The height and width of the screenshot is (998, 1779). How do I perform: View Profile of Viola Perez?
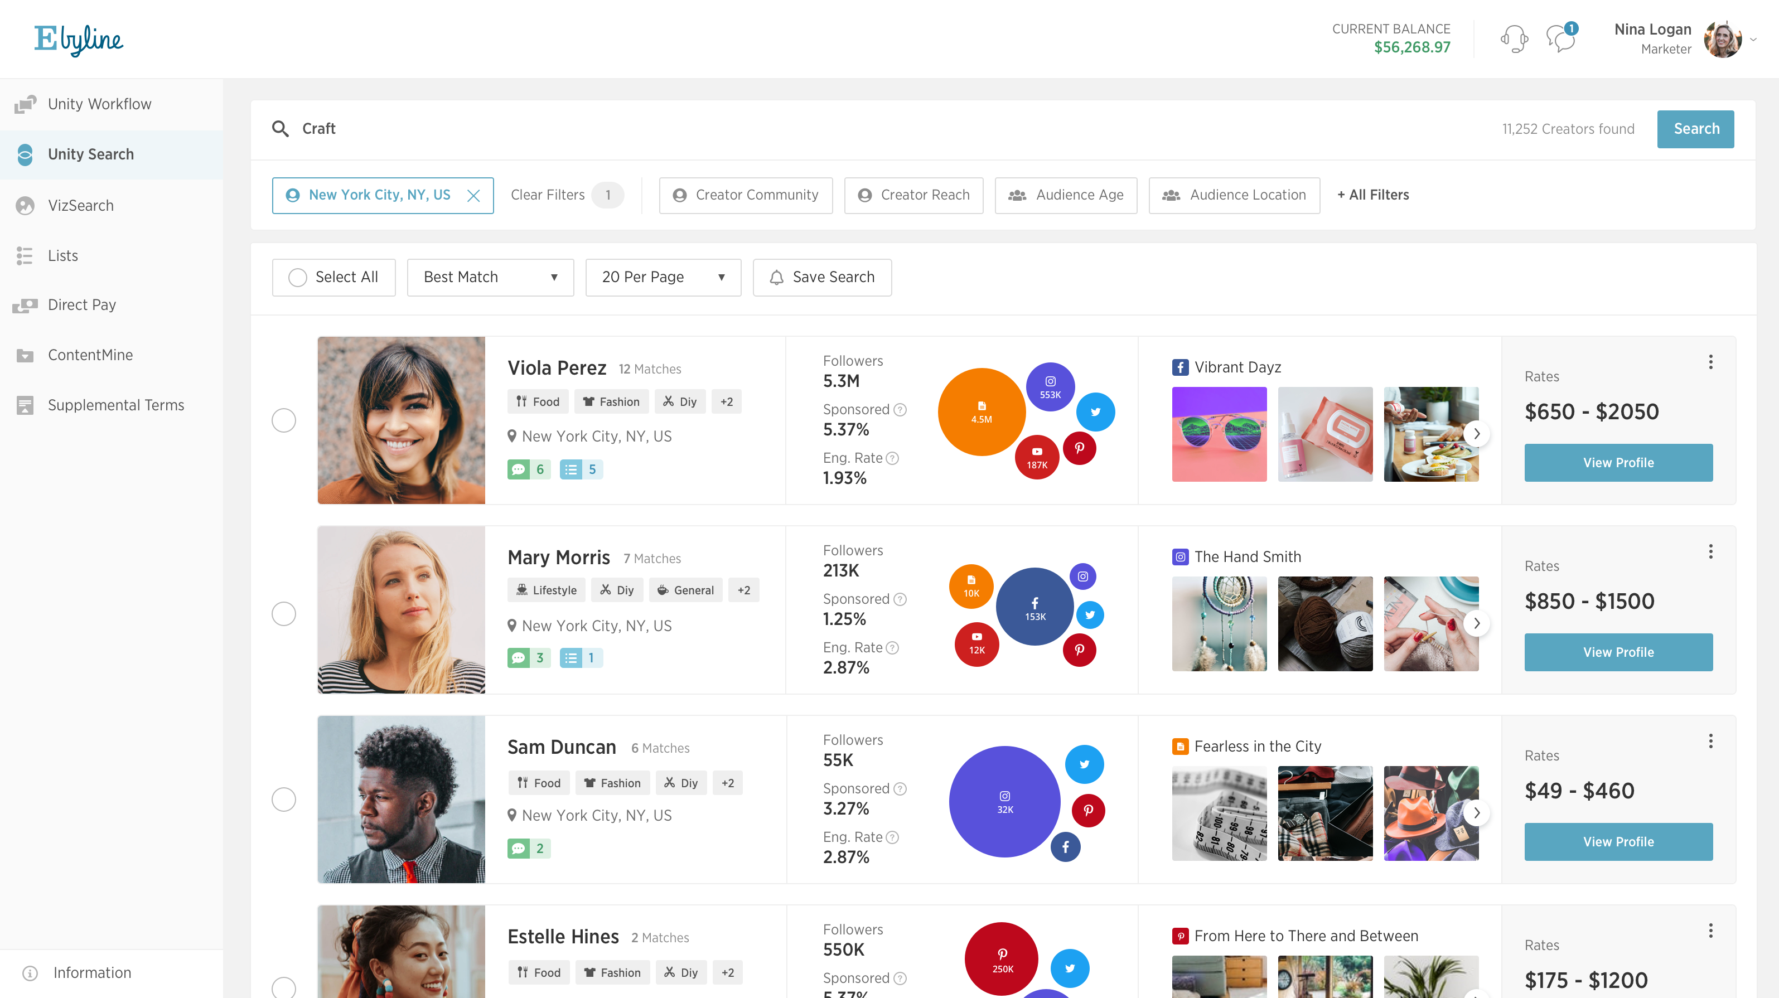click(1618, 463)
